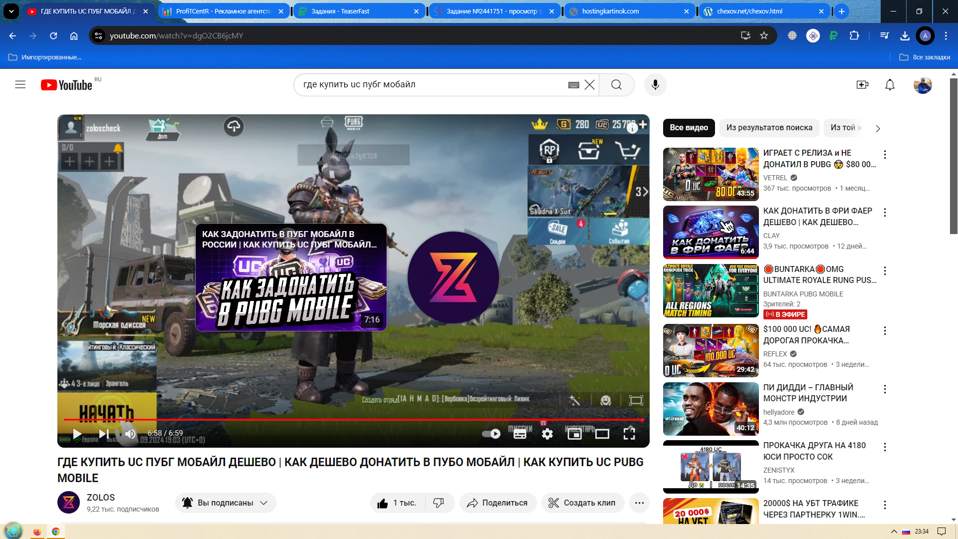Switch to hostingkartinok.com tab
958x539 pixels.
629,11
